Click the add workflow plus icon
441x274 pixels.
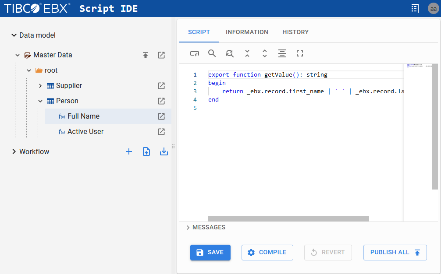[129, 151]
